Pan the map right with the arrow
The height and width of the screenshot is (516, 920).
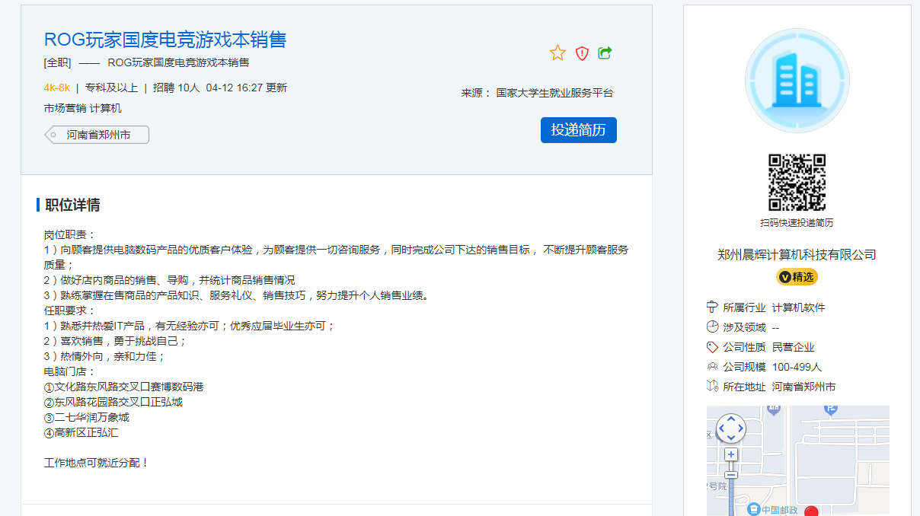pyautogui.click(x=740, y=428)
